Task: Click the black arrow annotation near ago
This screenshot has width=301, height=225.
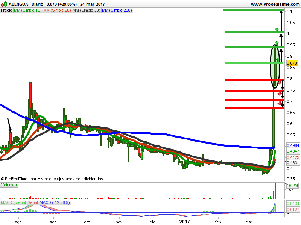Action: [9, 125]
